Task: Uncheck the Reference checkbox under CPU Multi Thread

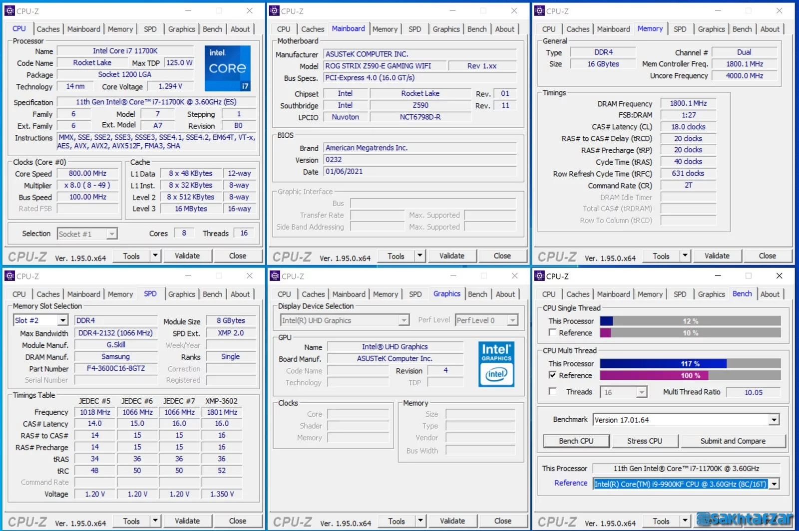Action: point(552,375)
